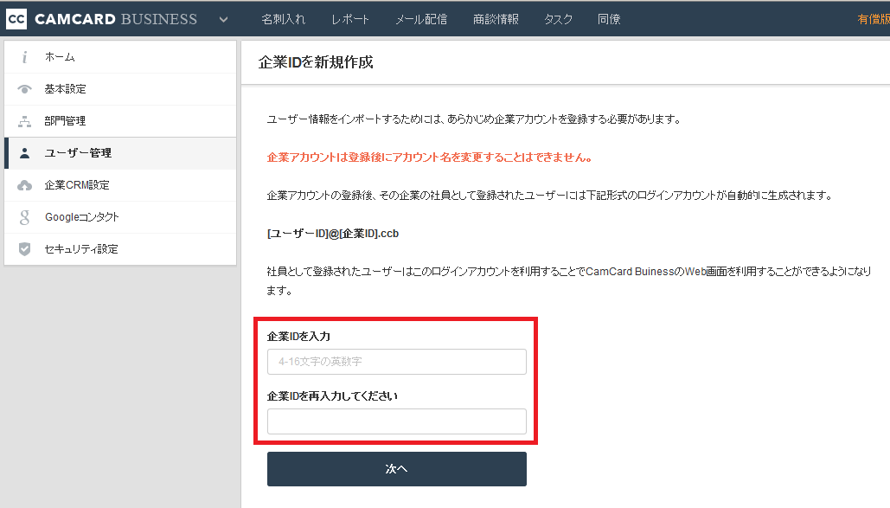890x508 pixels.
Task: Click the ホーム info icon in sidebar
Action: click(x=24, y=57)
